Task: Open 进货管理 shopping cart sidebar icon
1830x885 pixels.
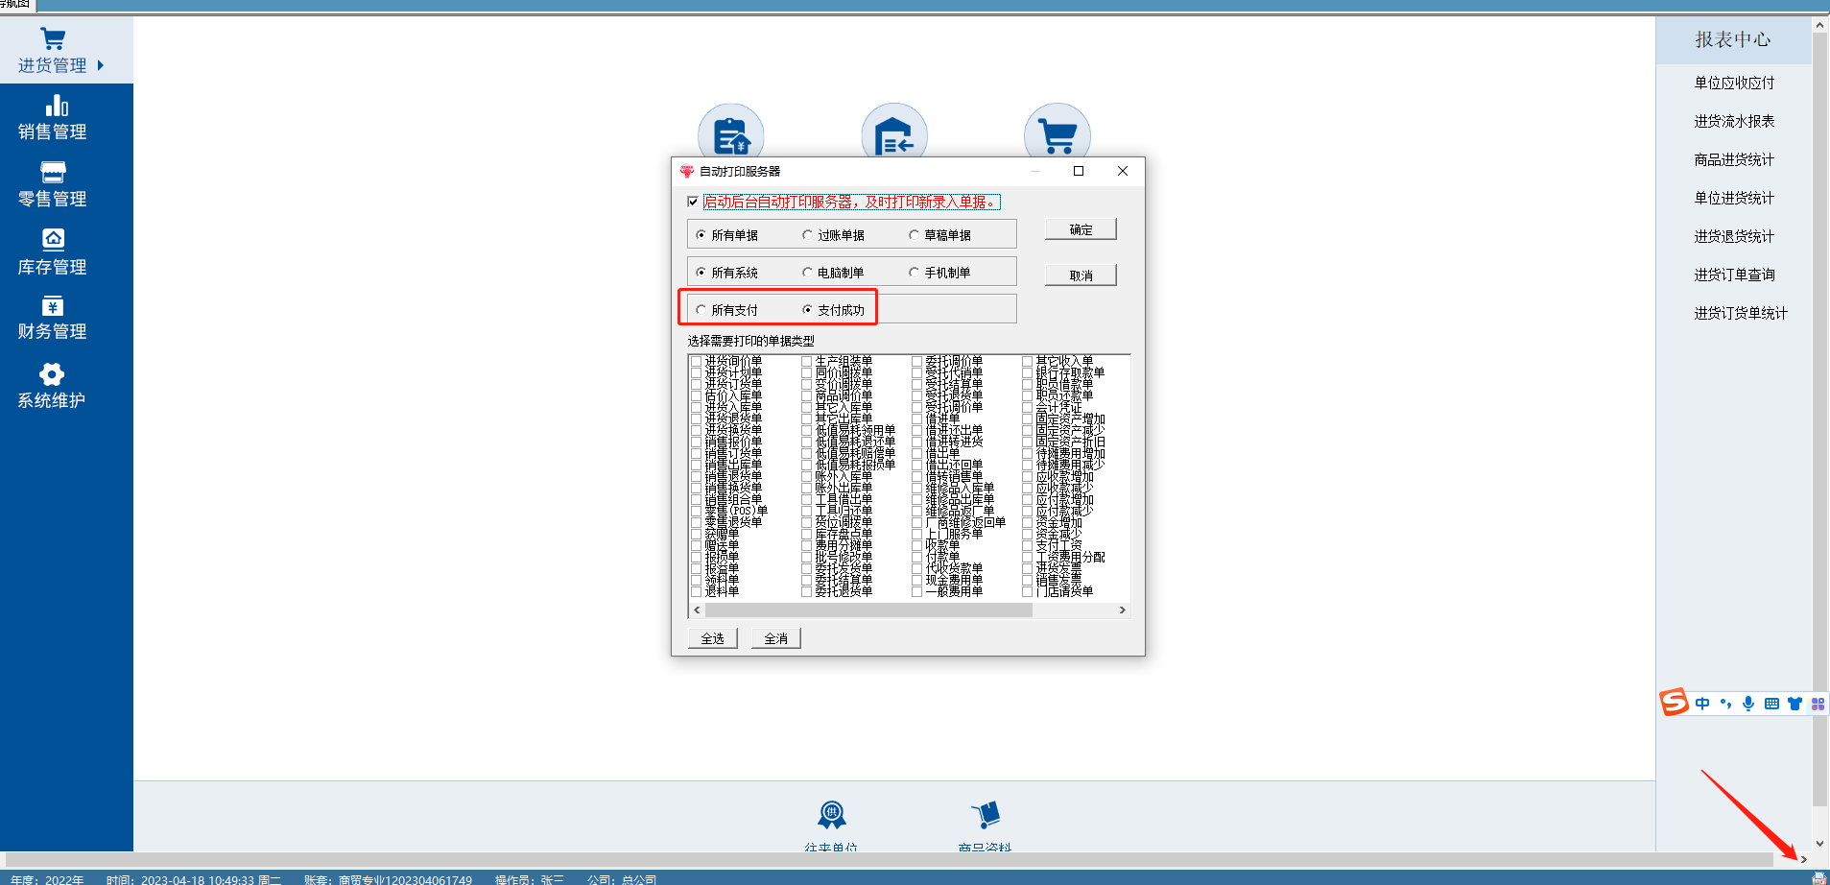Action: click(53, 39)
